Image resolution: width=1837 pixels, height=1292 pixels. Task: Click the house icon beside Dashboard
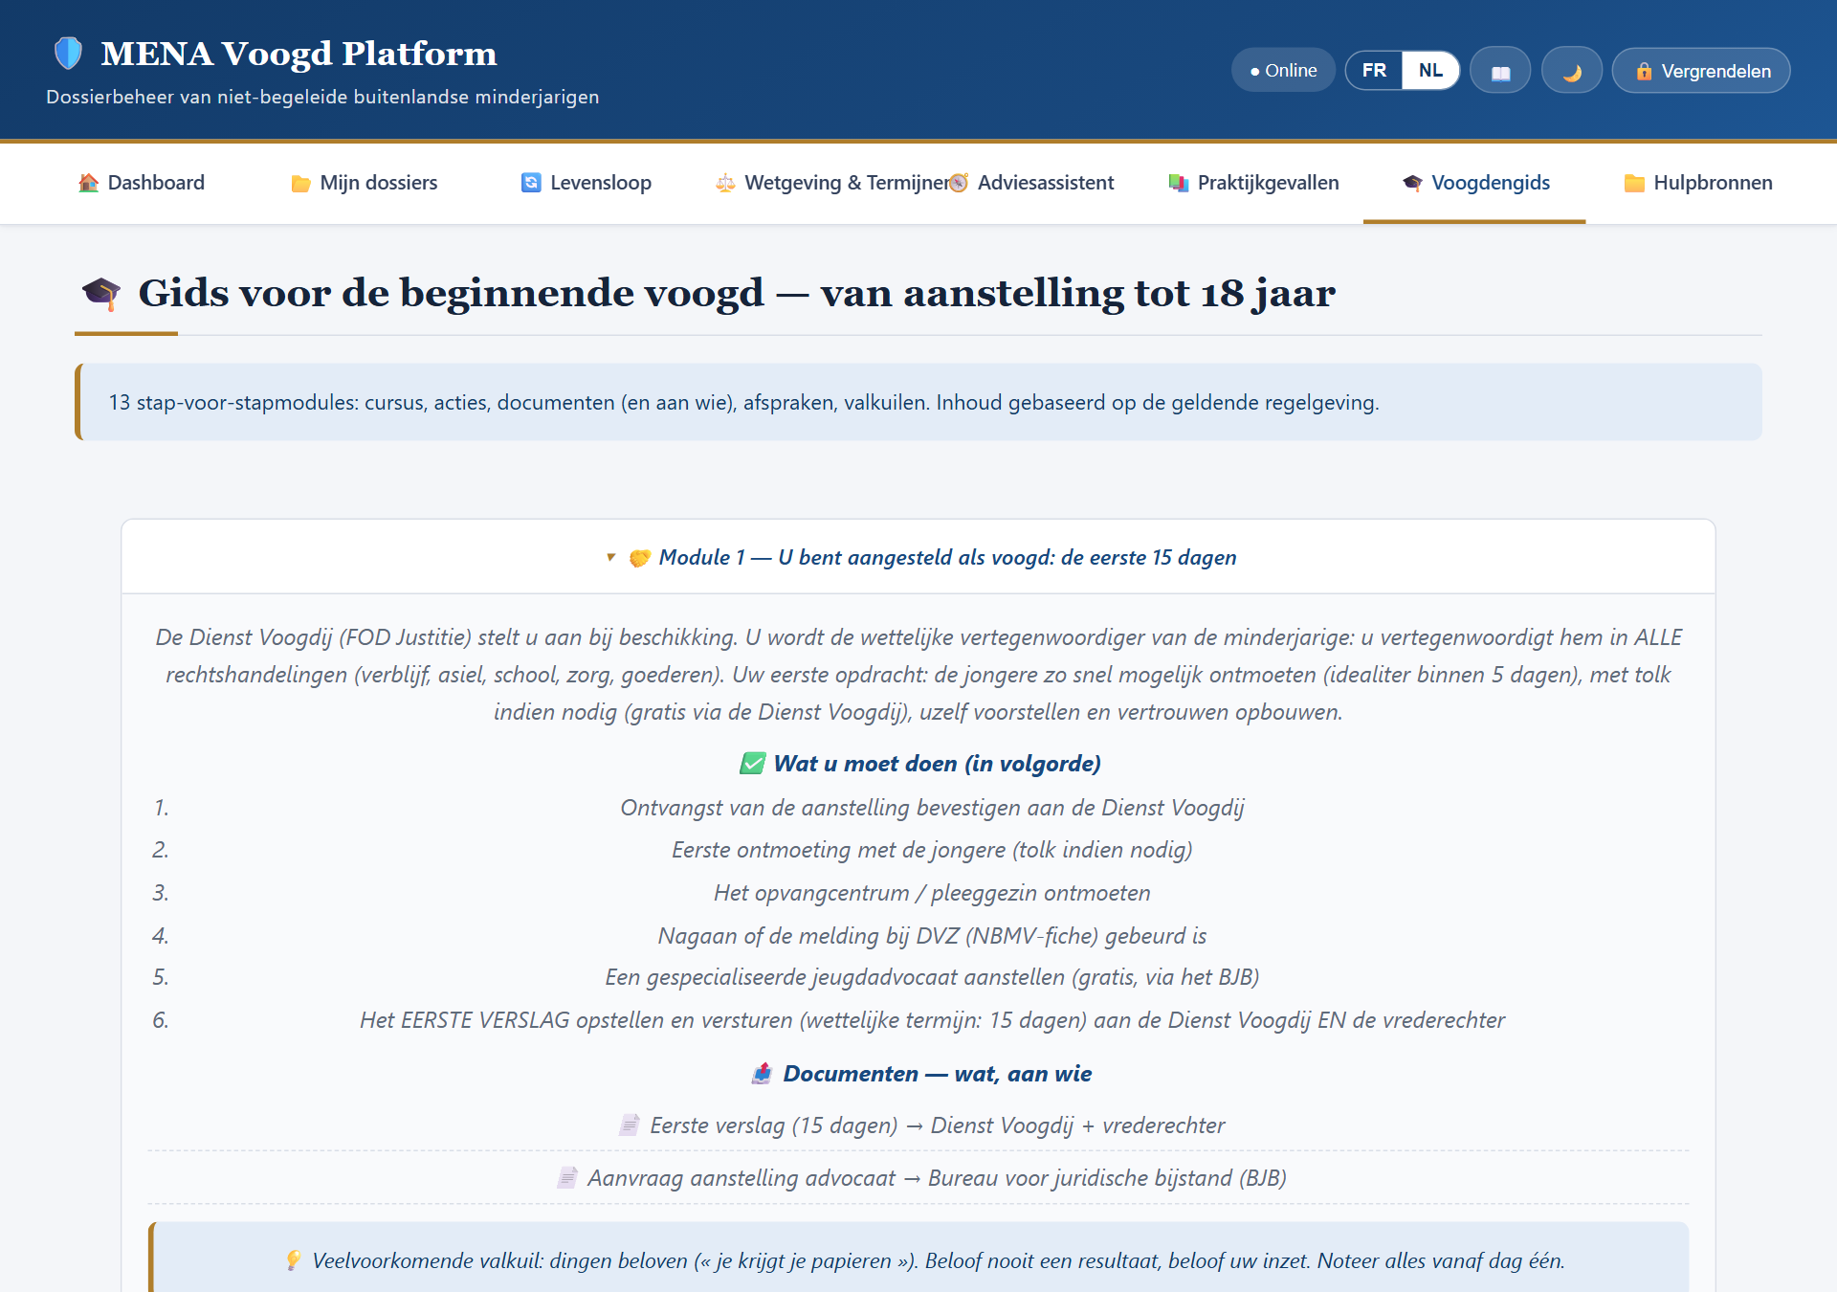pyautogui.click(x=89, y=183)
